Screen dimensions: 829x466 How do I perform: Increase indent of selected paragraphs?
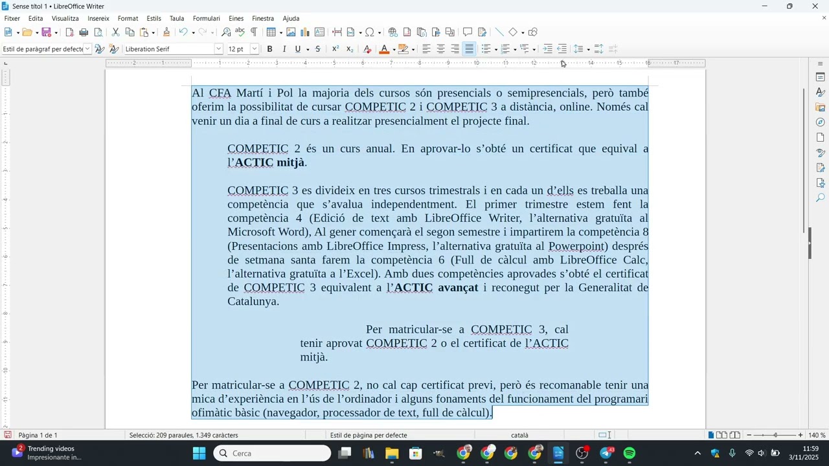point(548,49)
